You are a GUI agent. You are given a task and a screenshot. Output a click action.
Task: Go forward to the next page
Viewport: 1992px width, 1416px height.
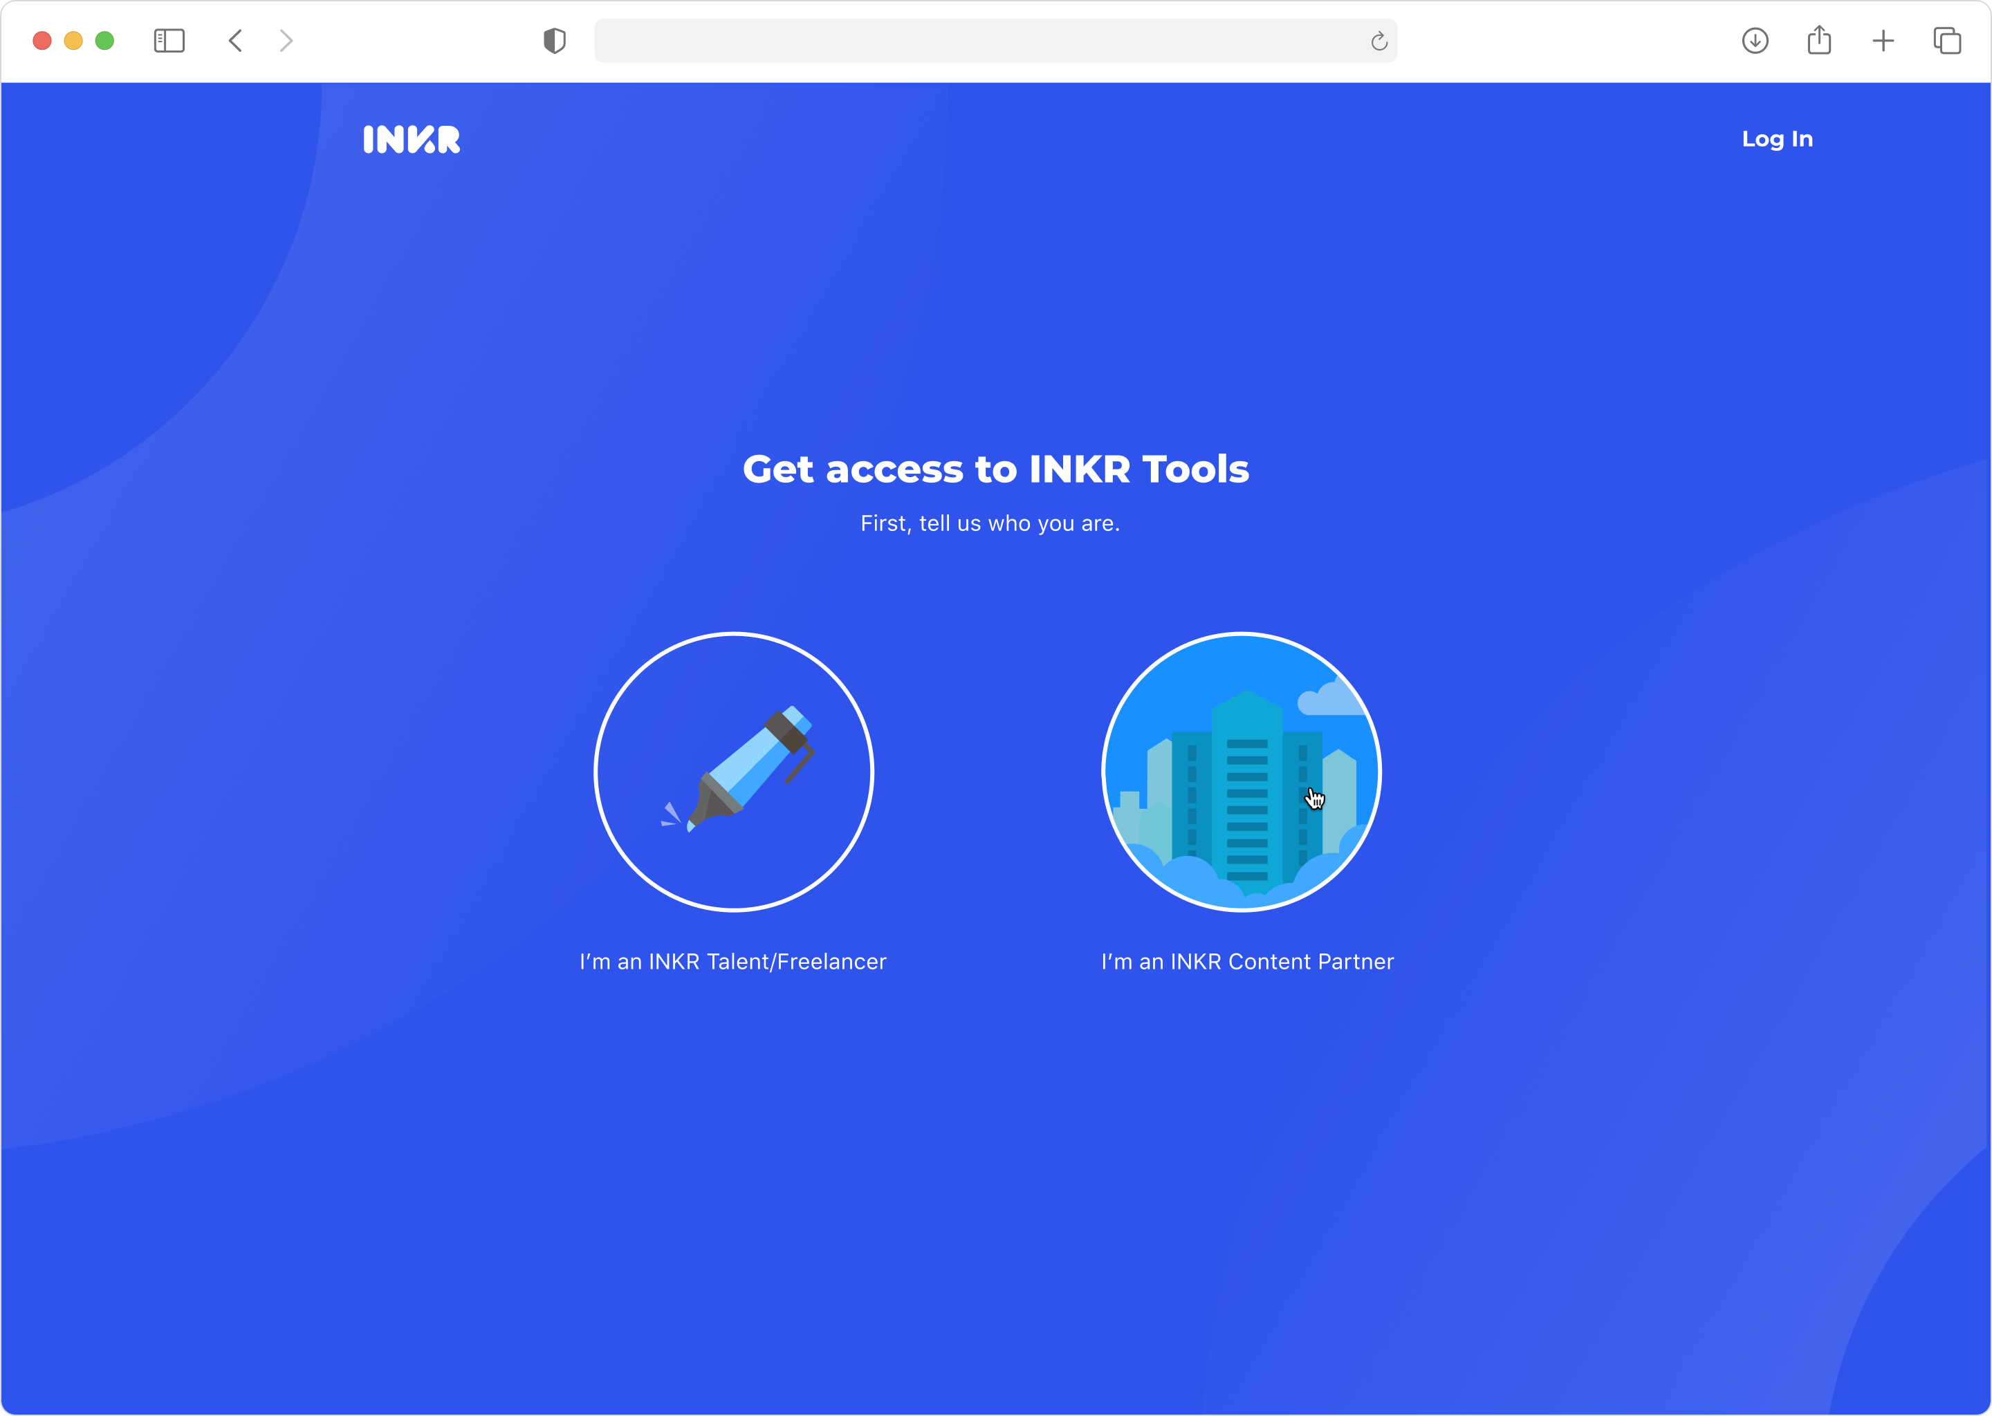[286, 41]
